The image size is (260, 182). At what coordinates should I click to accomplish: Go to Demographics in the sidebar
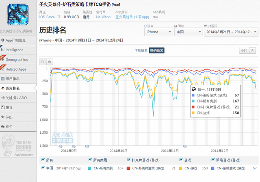coord(19,60)
